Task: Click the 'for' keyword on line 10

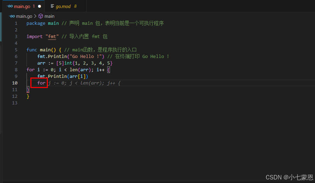Action: coord(42,83)
